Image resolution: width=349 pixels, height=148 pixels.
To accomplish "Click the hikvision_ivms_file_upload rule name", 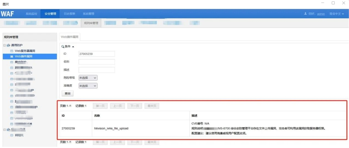I will [x=111, y=128].
